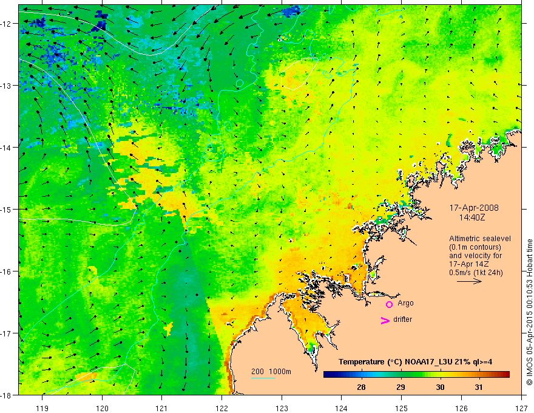Click the '-16' latitude axis label
Image resolution: width=534 pixels, height=413 pixels.
(6, 271)
